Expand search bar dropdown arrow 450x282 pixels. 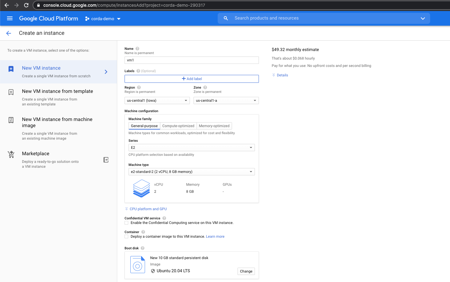tap(423, 18)
